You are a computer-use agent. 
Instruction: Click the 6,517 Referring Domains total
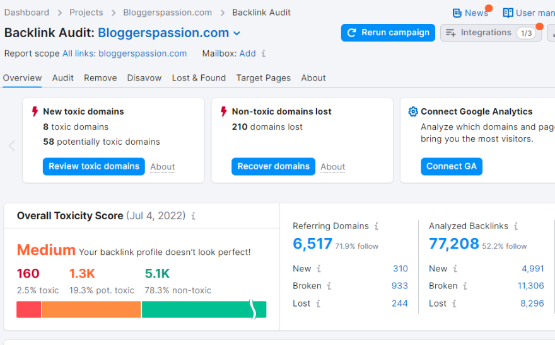click(x=313, y=244)
